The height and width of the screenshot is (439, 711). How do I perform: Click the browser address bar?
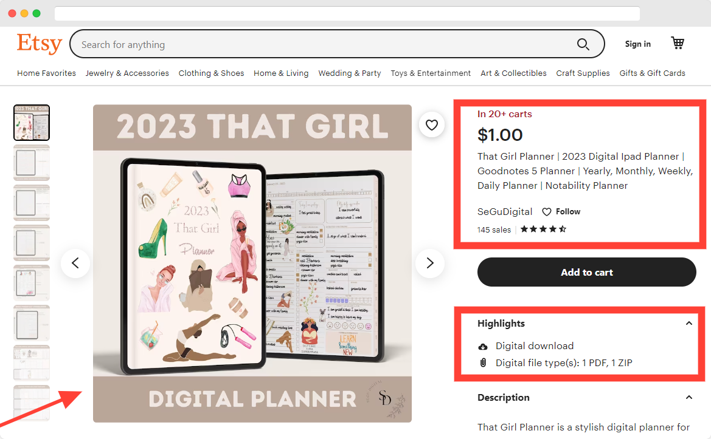pyautogui.click(x=347, y=13)
